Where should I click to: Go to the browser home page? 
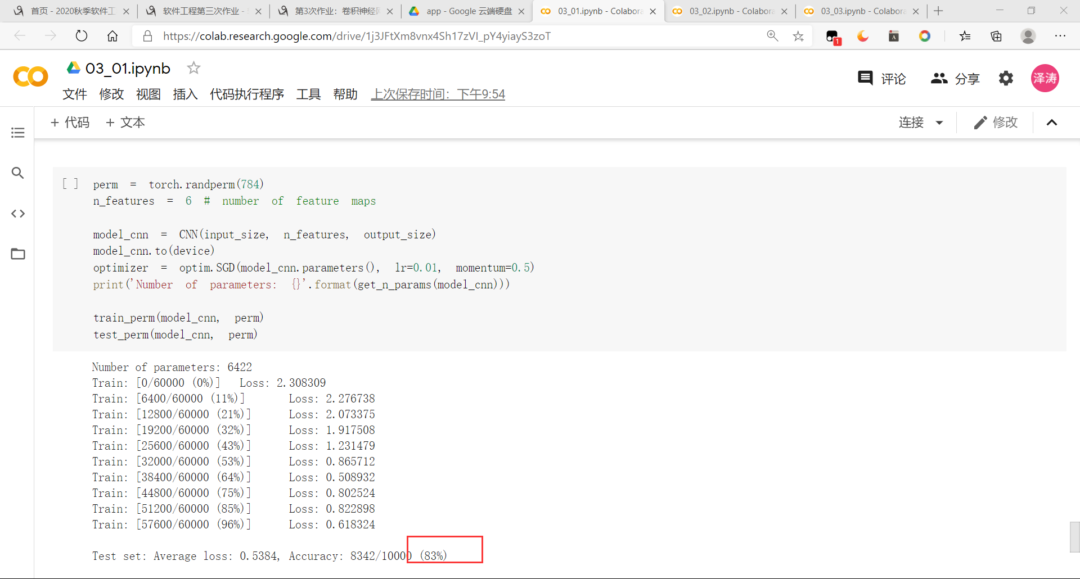tap(112, 36)
